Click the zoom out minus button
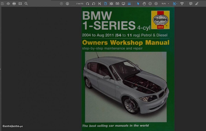The height and width of the screenshot is (131, 206). [x=150, y=4]
